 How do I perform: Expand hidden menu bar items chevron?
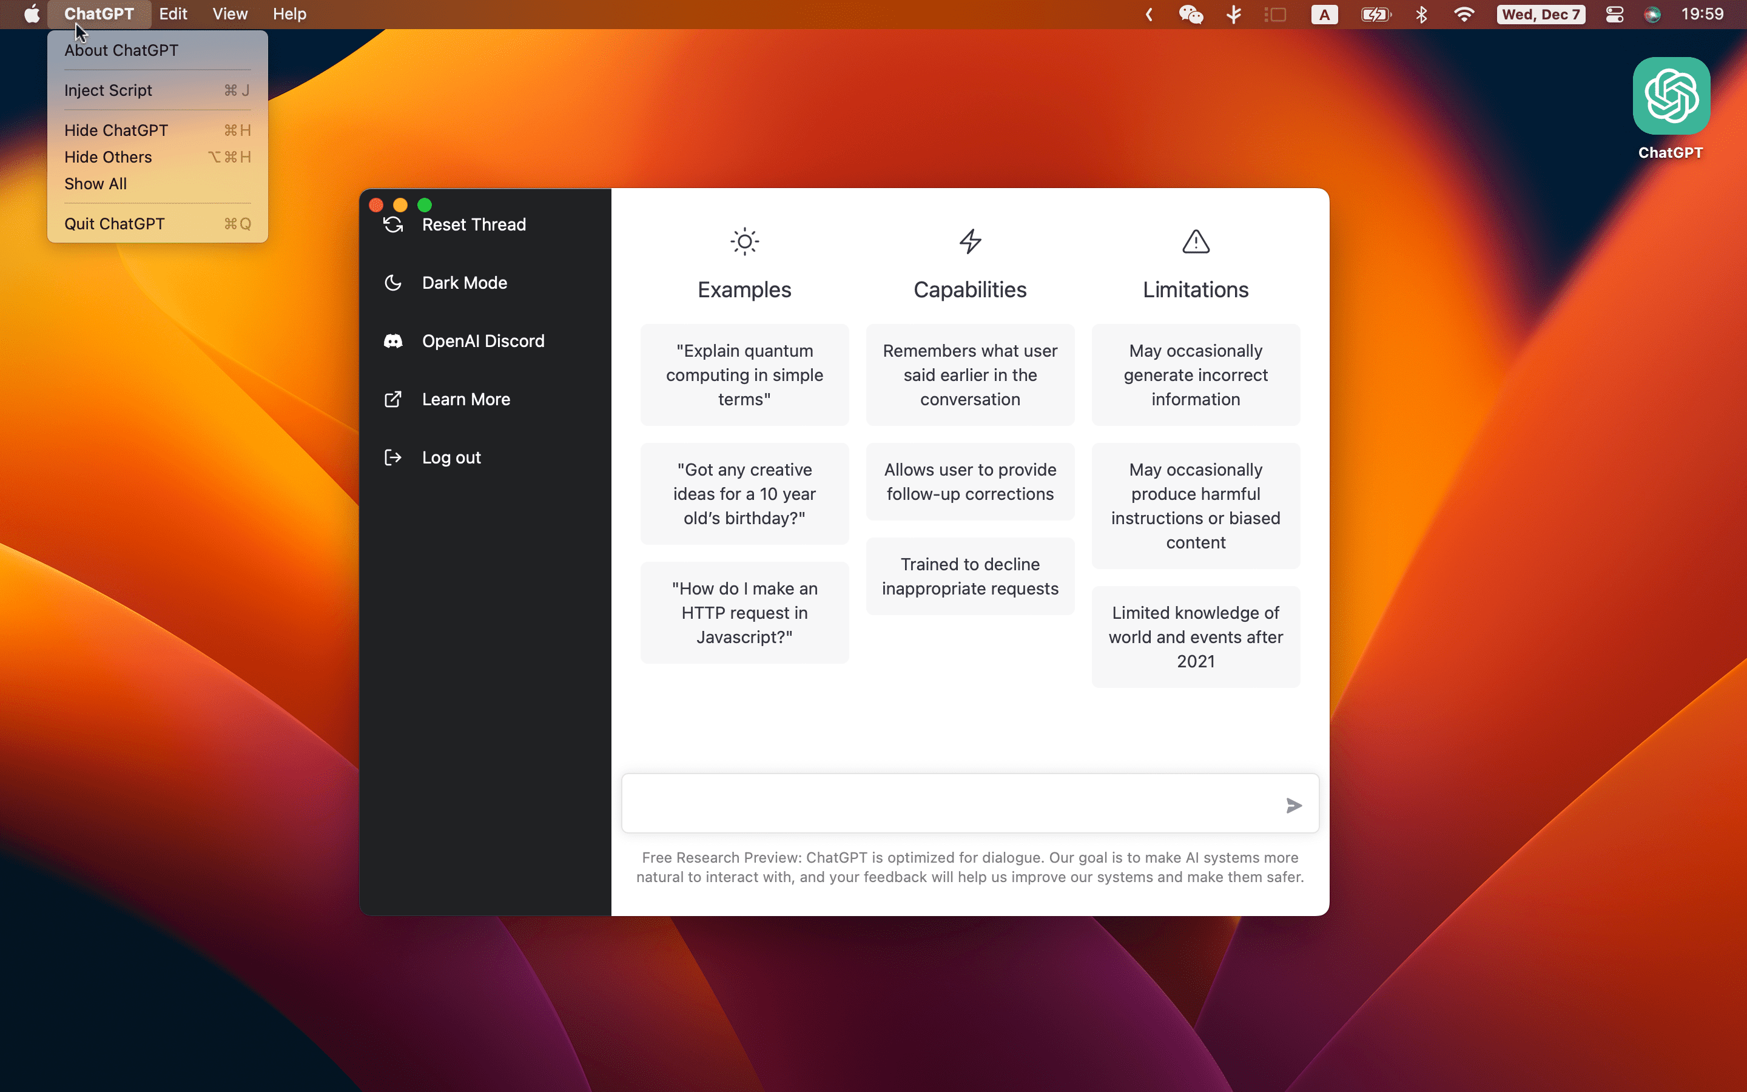[x=1148, y=15]
